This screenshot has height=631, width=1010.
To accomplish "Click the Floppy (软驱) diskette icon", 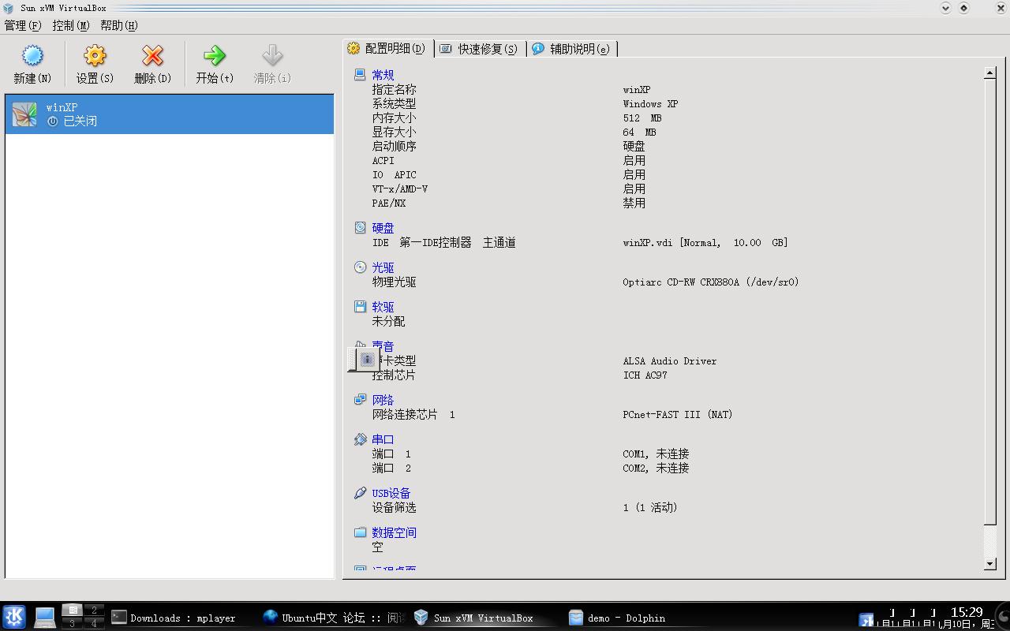I will tap(360, 306).
